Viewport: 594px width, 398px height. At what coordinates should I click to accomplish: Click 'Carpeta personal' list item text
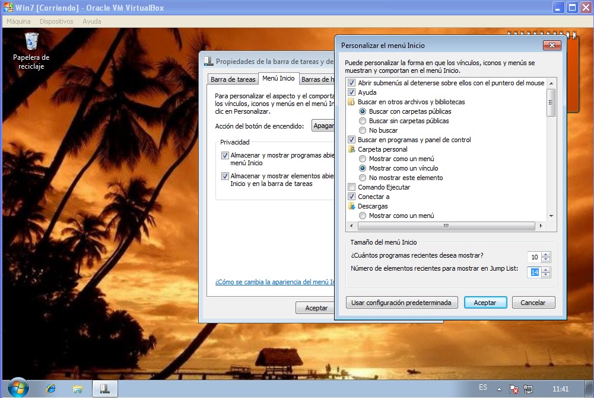(383, 149)
